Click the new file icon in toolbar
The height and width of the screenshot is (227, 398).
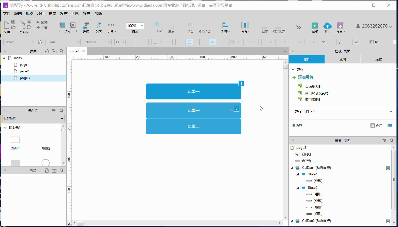pos(7,25)
